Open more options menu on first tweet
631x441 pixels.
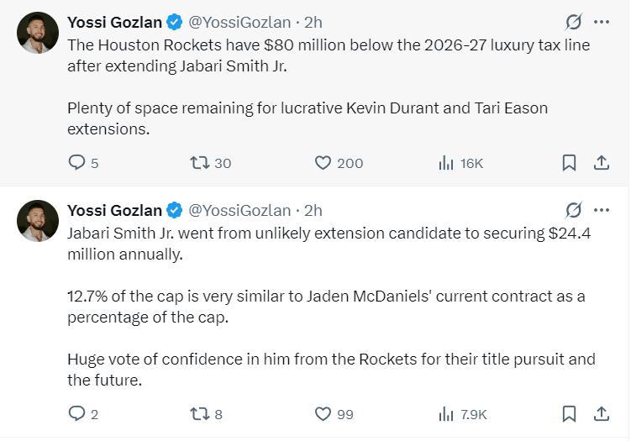pos(602,22)
